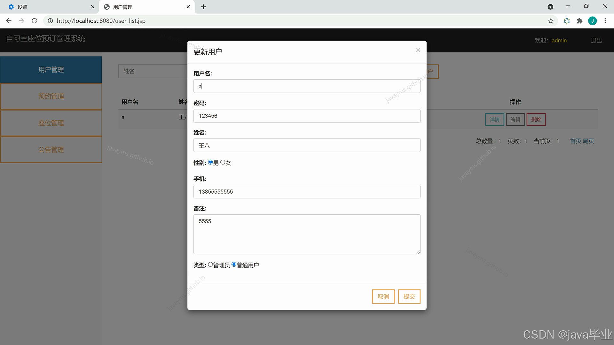
Task: Open 座位管理 in the sidebar
Action: click(51, 123)
